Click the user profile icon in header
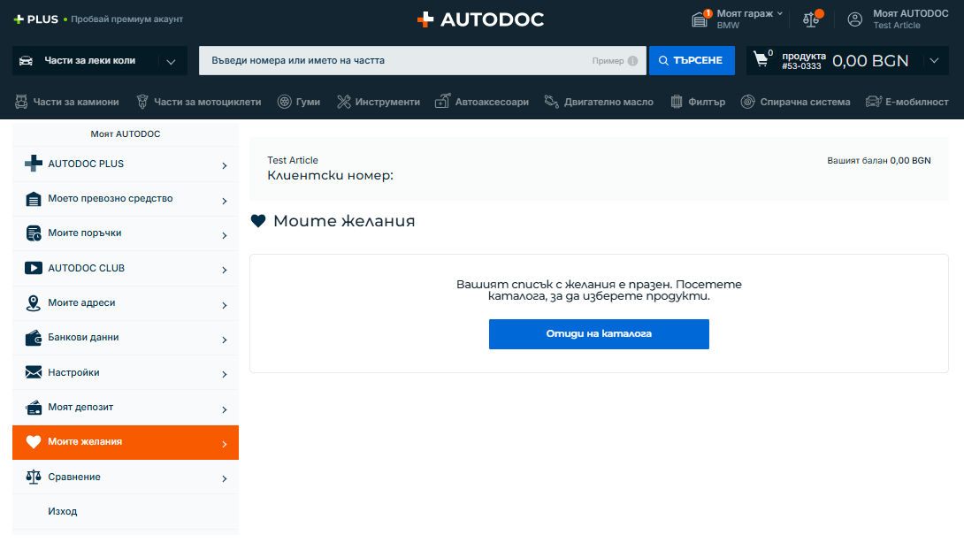This screenshot has height=550, width=964. 854,19
